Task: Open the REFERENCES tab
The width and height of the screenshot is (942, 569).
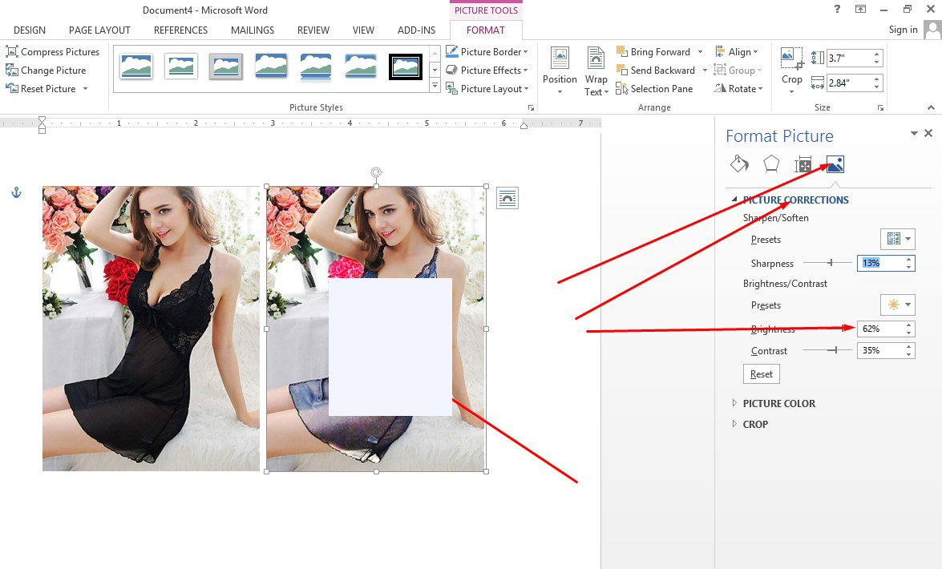Action: pyautogui.click(x=181, y=30)
